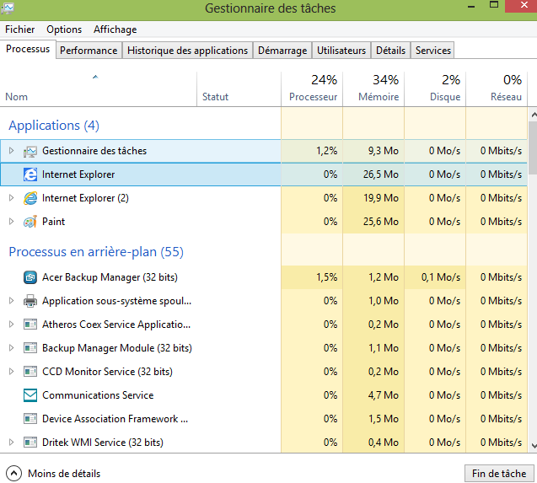Sort by Disque column header
The image size is (537, 483).
click(x=435, y=89)
